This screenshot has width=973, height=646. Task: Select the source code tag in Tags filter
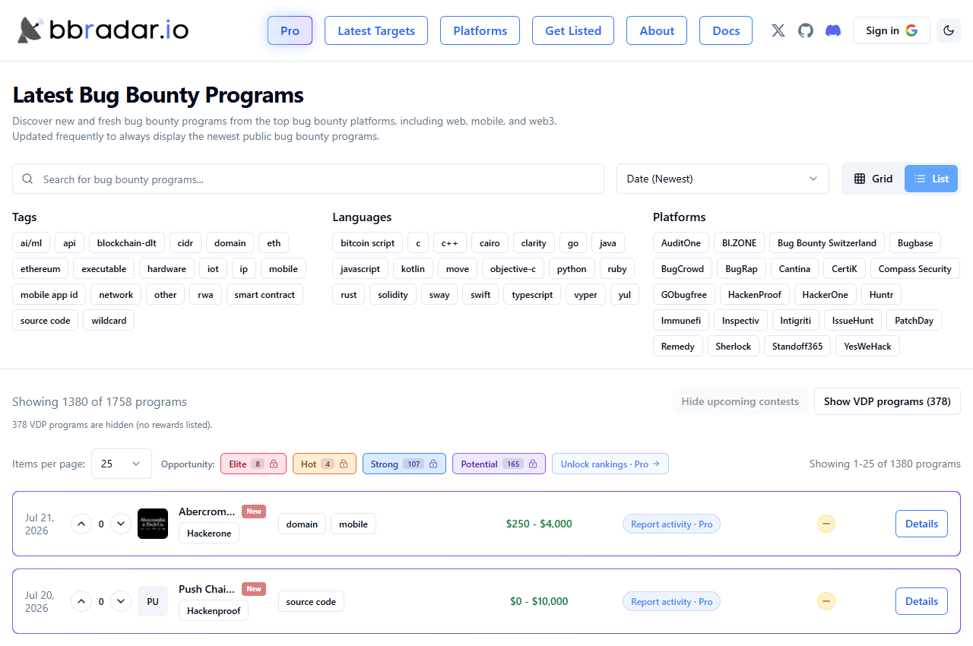[46, 321]
